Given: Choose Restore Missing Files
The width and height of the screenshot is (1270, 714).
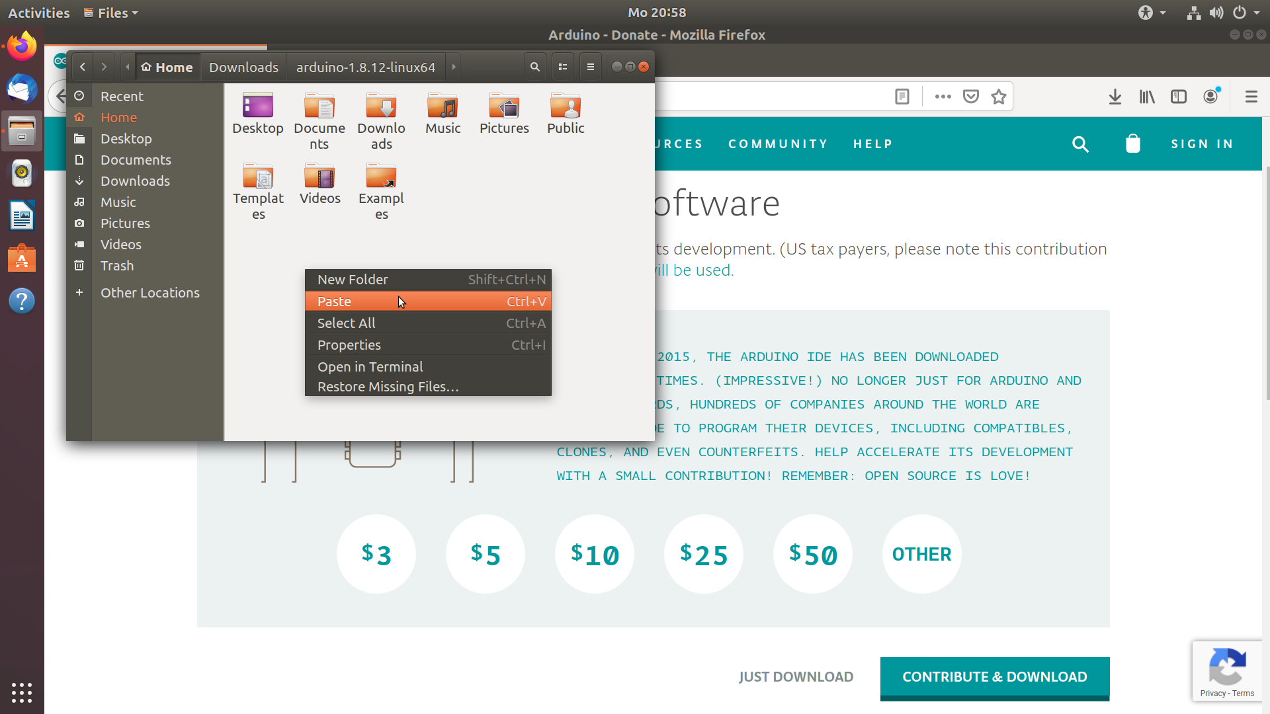Looking at the screenshot, I should [x=428, y=387].
